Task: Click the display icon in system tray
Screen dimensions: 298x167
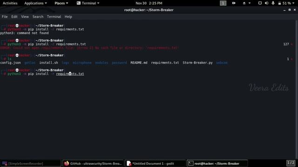Action: coord(260,3)
